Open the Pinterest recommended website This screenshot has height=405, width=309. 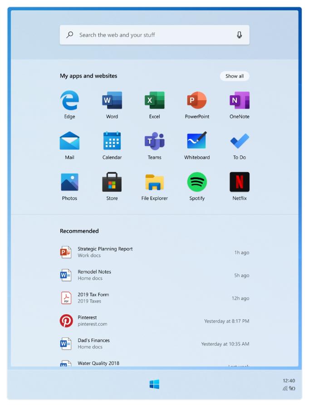(x=154, y=321)
